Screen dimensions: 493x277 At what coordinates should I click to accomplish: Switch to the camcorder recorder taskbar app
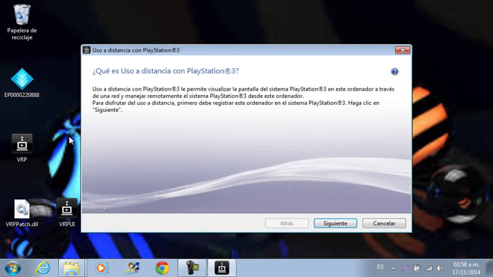tap(192, 268)
